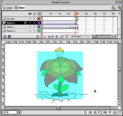Open the Character panel via A icon
The height and width of the screenshot is (116, 123).
pyautogui.click(x=95, y=112)
